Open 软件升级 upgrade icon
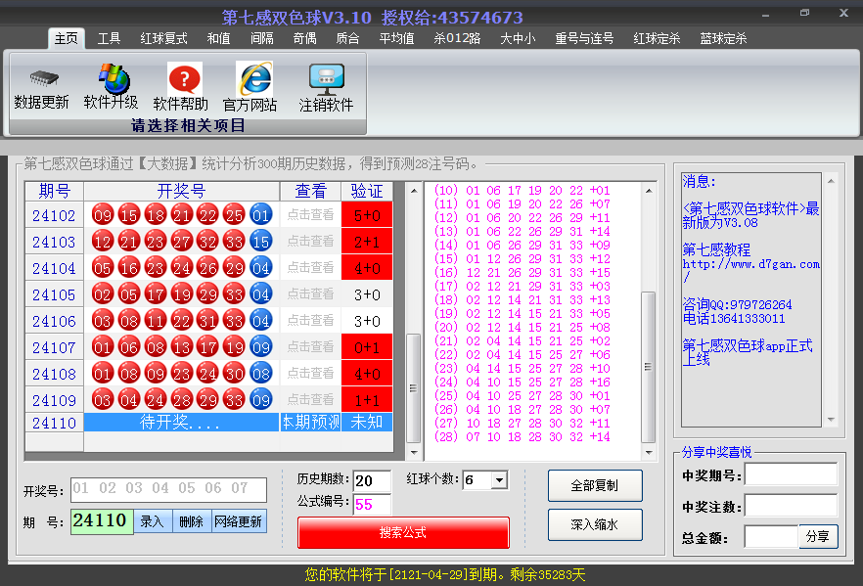863x586 pixels. (114, 78)
